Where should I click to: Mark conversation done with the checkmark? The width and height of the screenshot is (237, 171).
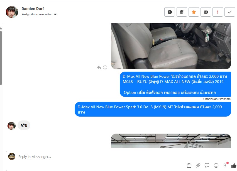[x=229, y=12]
